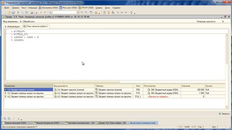This screenshot has width=232, height=130.
Task: Click the table vertical scrollbar down arrow
Action: click(x=227, y=107)
